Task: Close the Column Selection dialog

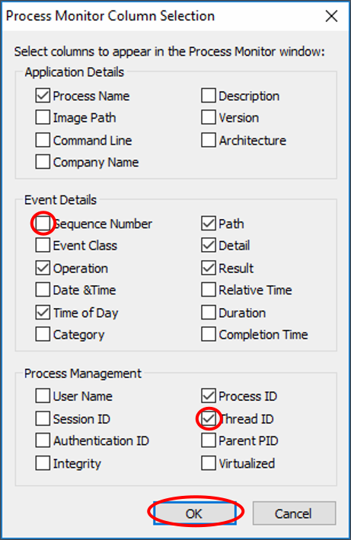Action: (x=331, y=16)
